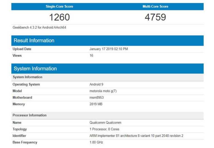Click the blue System Information section header

tap(107, 68)
